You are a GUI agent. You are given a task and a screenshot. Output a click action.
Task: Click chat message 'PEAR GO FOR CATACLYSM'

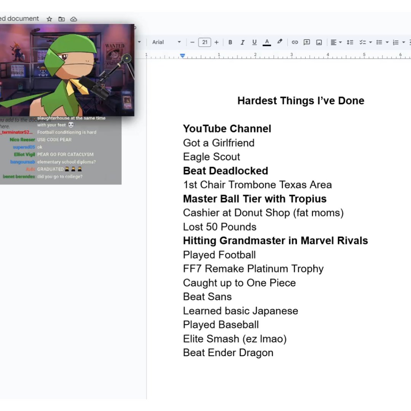65,155
